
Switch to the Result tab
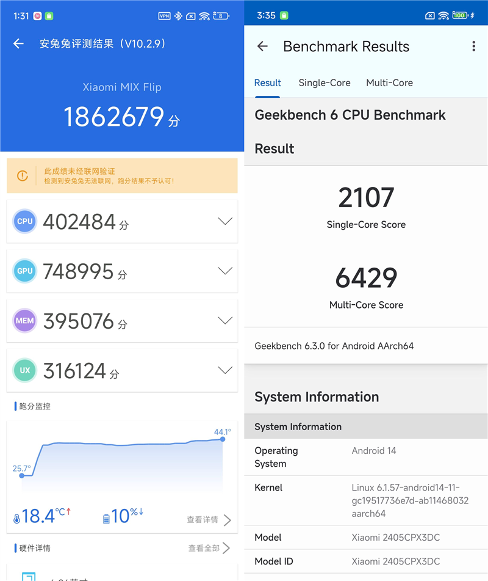[268, 83]
